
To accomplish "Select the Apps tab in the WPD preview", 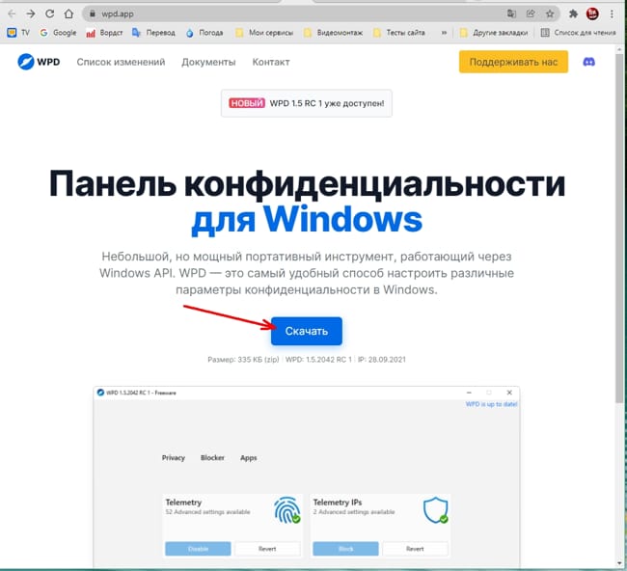I will point(248,458).
